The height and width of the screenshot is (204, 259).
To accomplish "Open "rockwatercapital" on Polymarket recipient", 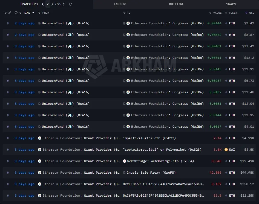I will (x=162, y=150).
